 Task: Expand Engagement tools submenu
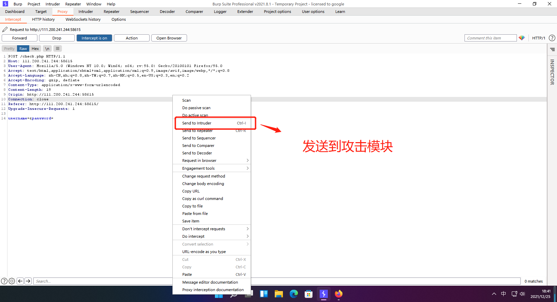212,168
